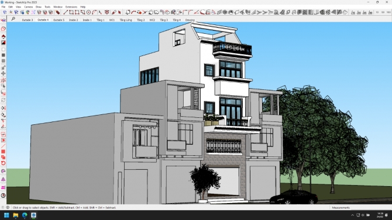
Task: Open the Window menu
Action: 58,7
